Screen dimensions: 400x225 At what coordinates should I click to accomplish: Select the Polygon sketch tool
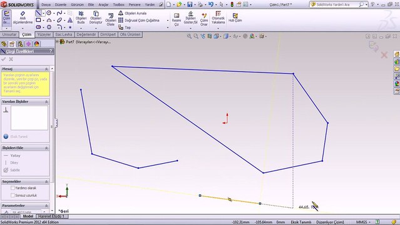point(49,27)
